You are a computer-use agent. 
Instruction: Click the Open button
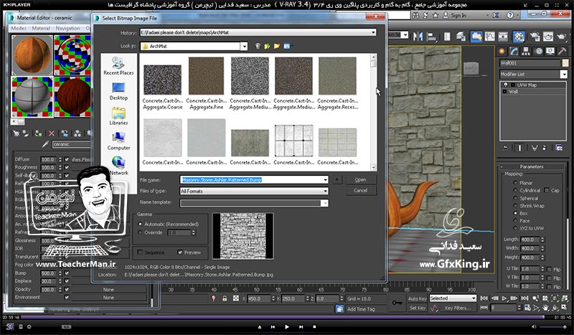click(x=360, y=180)
